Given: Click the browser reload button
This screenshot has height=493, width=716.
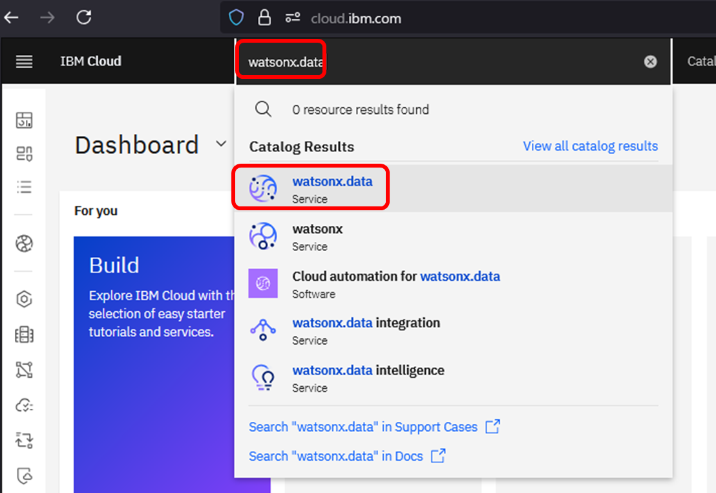Looking at the screenshot, I should 83,17.
